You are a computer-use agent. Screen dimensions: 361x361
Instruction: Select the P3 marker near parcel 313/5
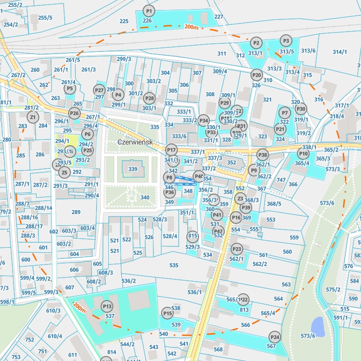(x=286, y=41)
